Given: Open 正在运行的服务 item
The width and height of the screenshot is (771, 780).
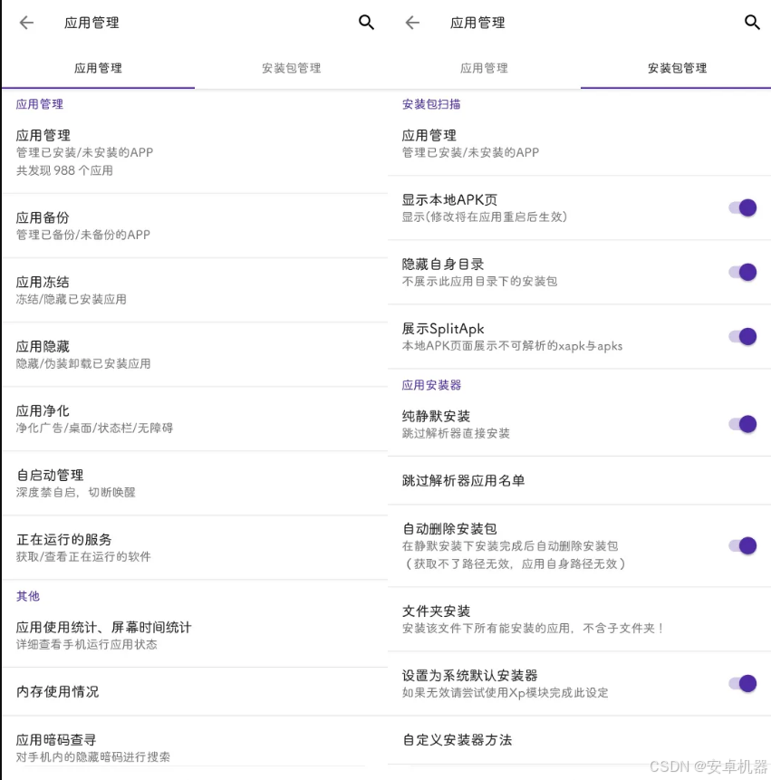Looking at the screenshot, I should (x=195, y=548).
